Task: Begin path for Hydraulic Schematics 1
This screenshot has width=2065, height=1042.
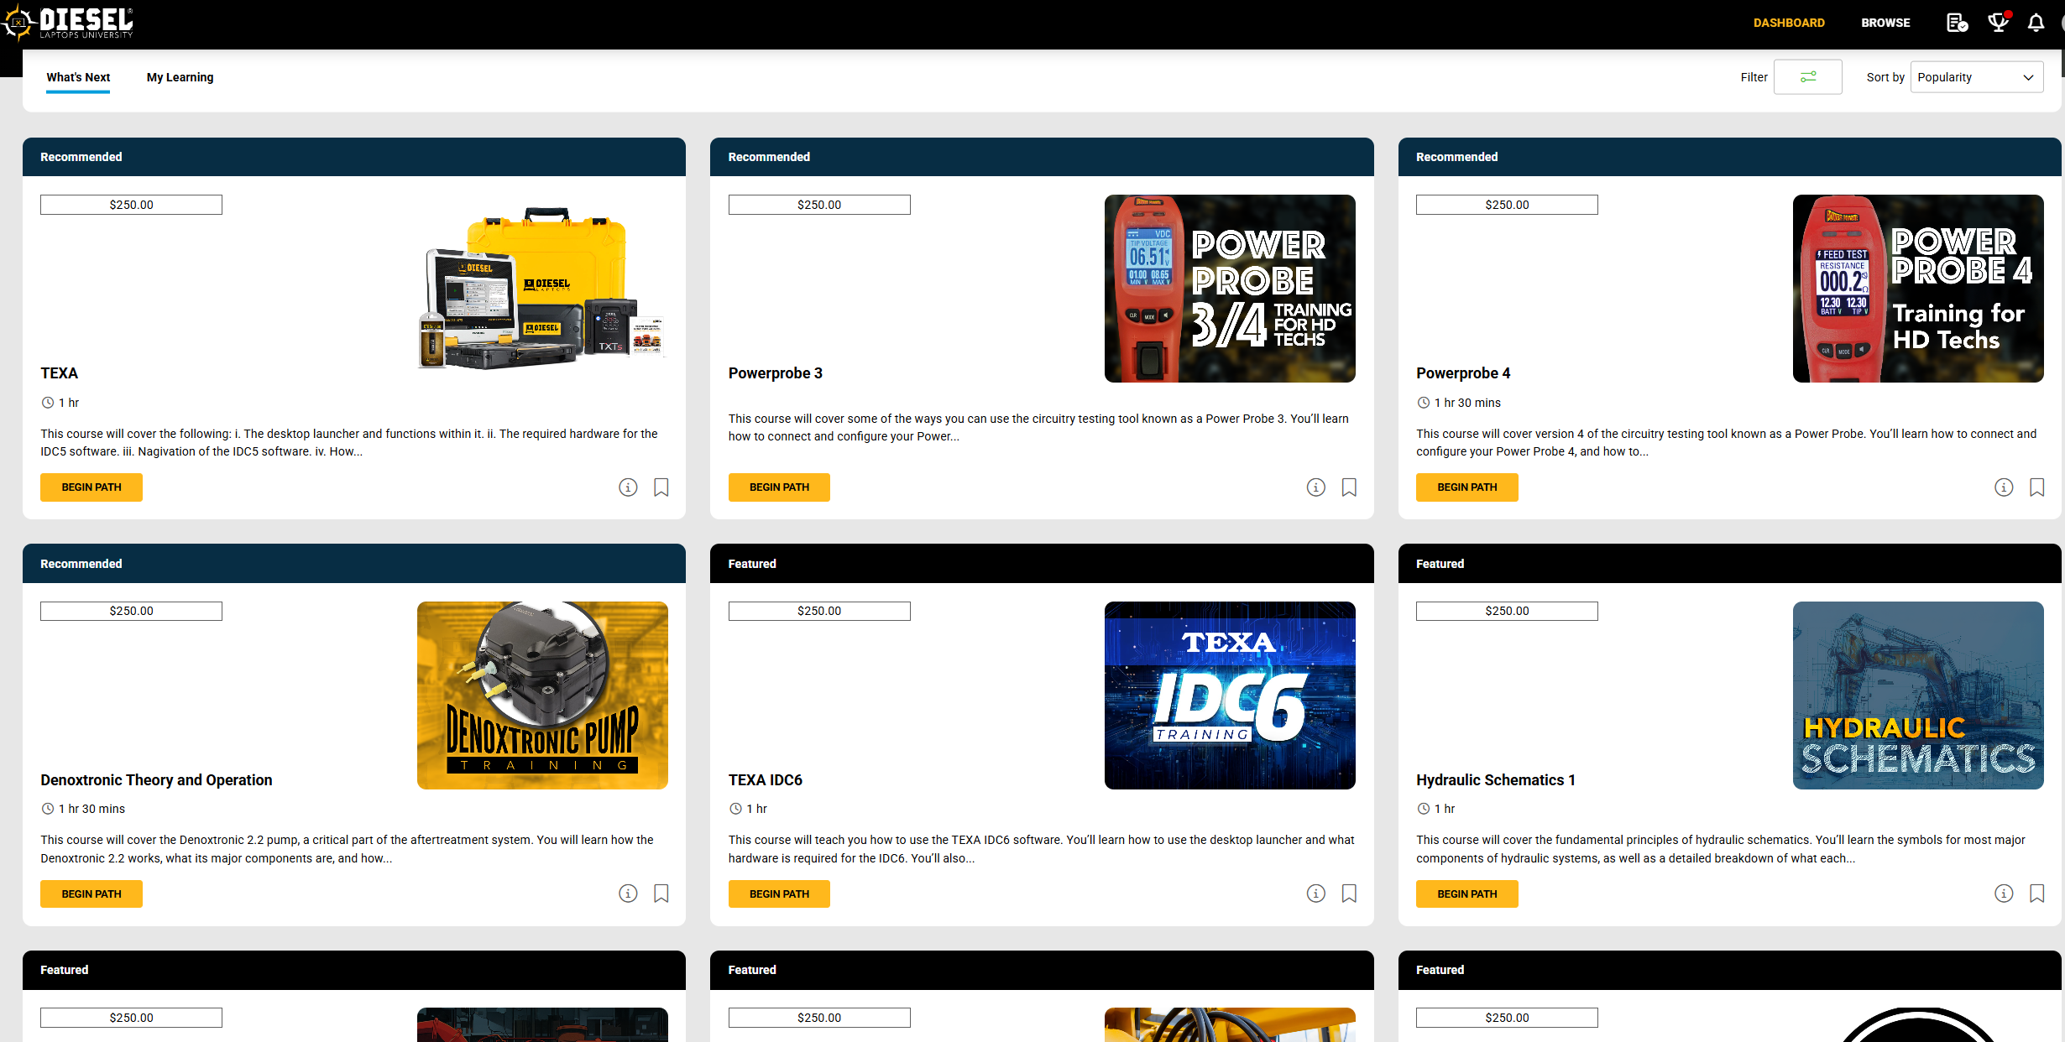Action: 1466,894
